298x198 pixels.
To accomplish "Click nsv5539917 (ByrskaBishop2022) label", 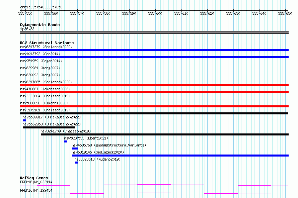I will (x=52, y=117).
